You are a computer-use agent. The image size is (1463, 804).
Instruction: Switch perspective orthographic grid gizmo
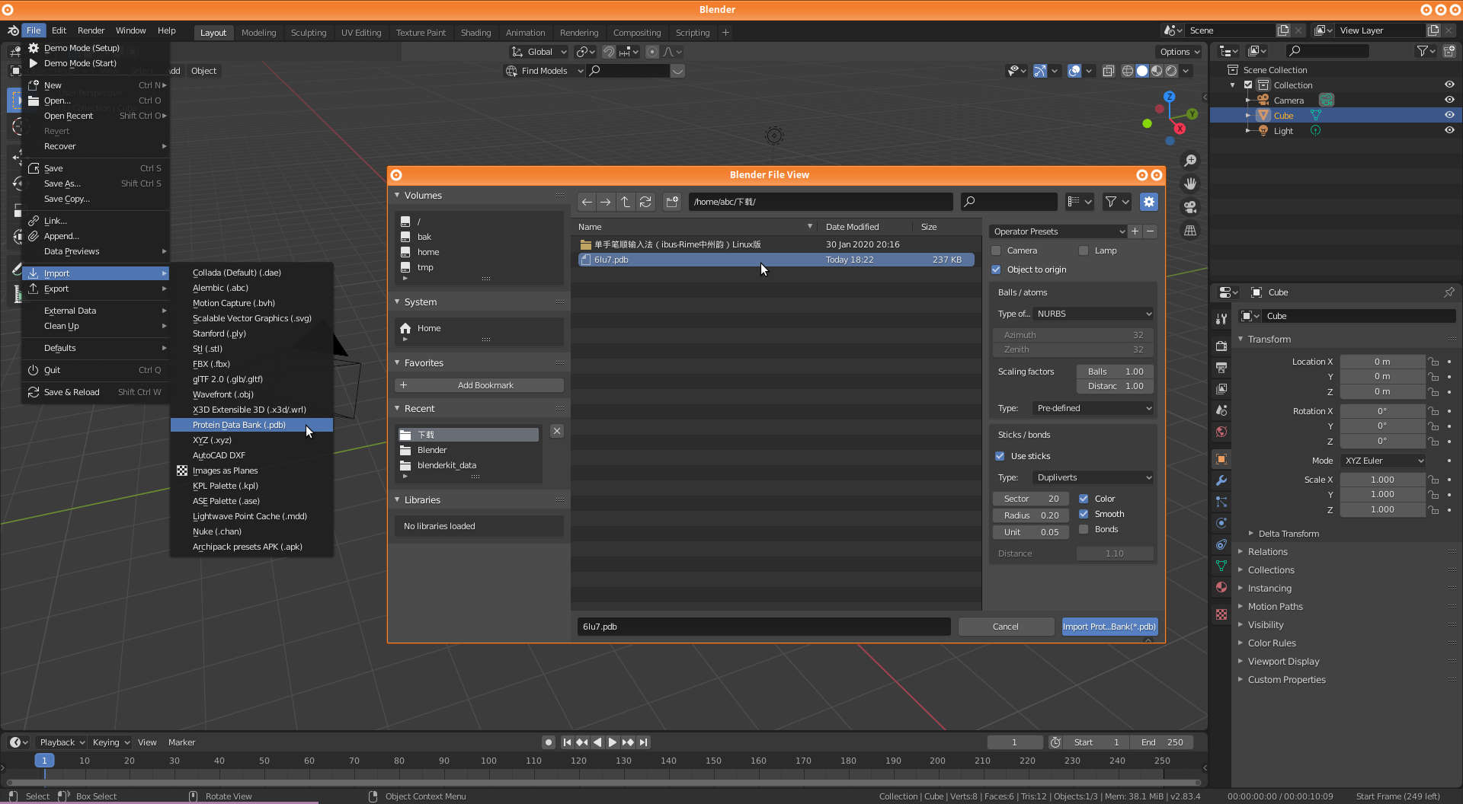[1189, 231]
